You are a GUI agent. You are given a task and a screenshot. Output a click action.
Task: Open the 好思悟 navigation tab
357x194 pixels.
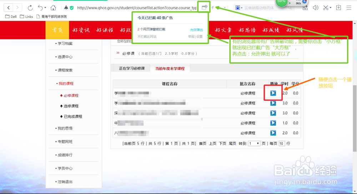click(247, 30)
